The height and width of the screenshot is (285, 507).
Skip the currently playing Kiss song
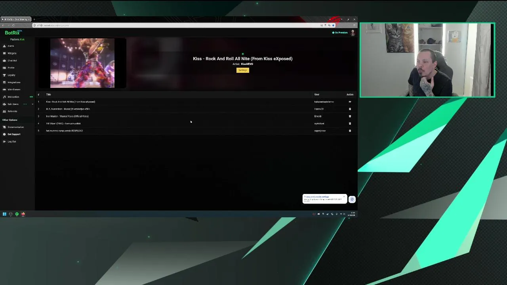(x=350, y=102)
